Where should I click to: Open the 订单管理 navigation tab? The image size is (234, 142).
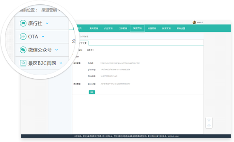(123, 28)
